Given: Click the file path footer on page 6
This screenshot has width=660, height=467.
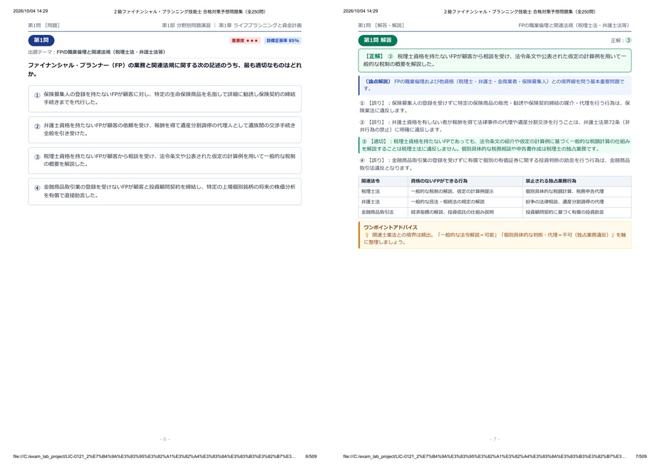Looking at the screenshot, I should 155,457.
